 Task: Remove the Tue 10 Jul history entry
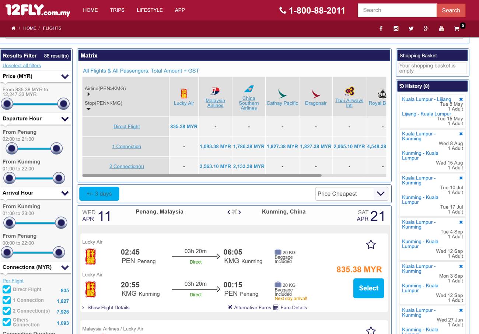click(x=461, y=178)
